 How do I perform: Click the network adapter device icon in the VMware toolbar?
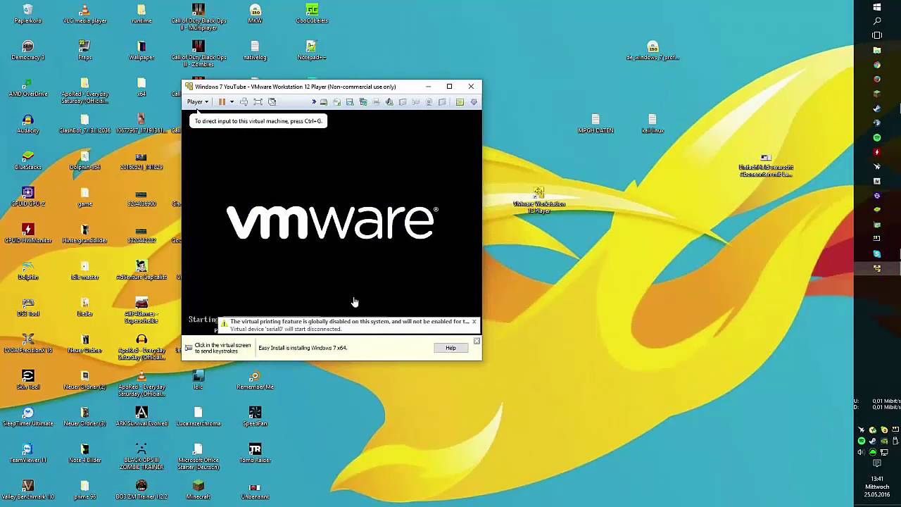pyautogui.click(x=363, y=102)
